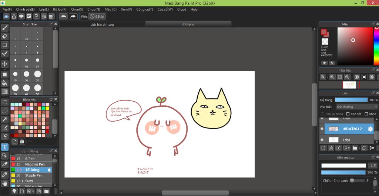
Task: Select the Brush tool in the left toolbar
Action: [x=4, y=28]
